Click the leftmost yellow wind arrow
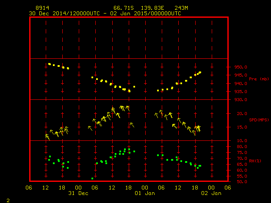Viewport: 271px width, 203px height. click(47, 137)
